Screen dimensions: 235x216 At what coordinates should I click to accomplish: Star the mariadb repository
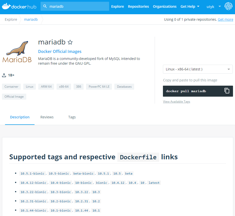70,42
